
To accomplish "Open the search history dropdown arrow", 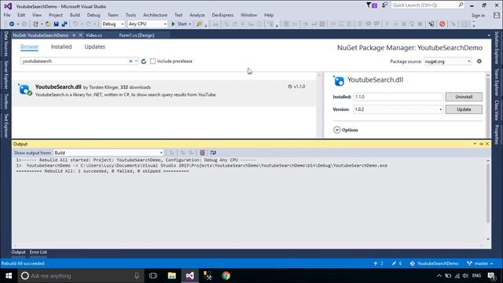I will (x=136, y=61).
